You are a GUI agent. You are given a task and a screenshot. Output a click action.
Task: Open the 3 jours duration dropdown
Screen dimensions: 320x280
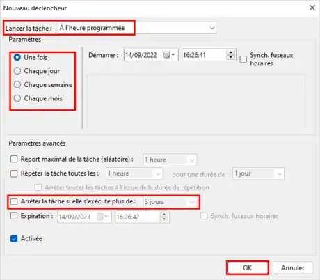pos(170,202)
